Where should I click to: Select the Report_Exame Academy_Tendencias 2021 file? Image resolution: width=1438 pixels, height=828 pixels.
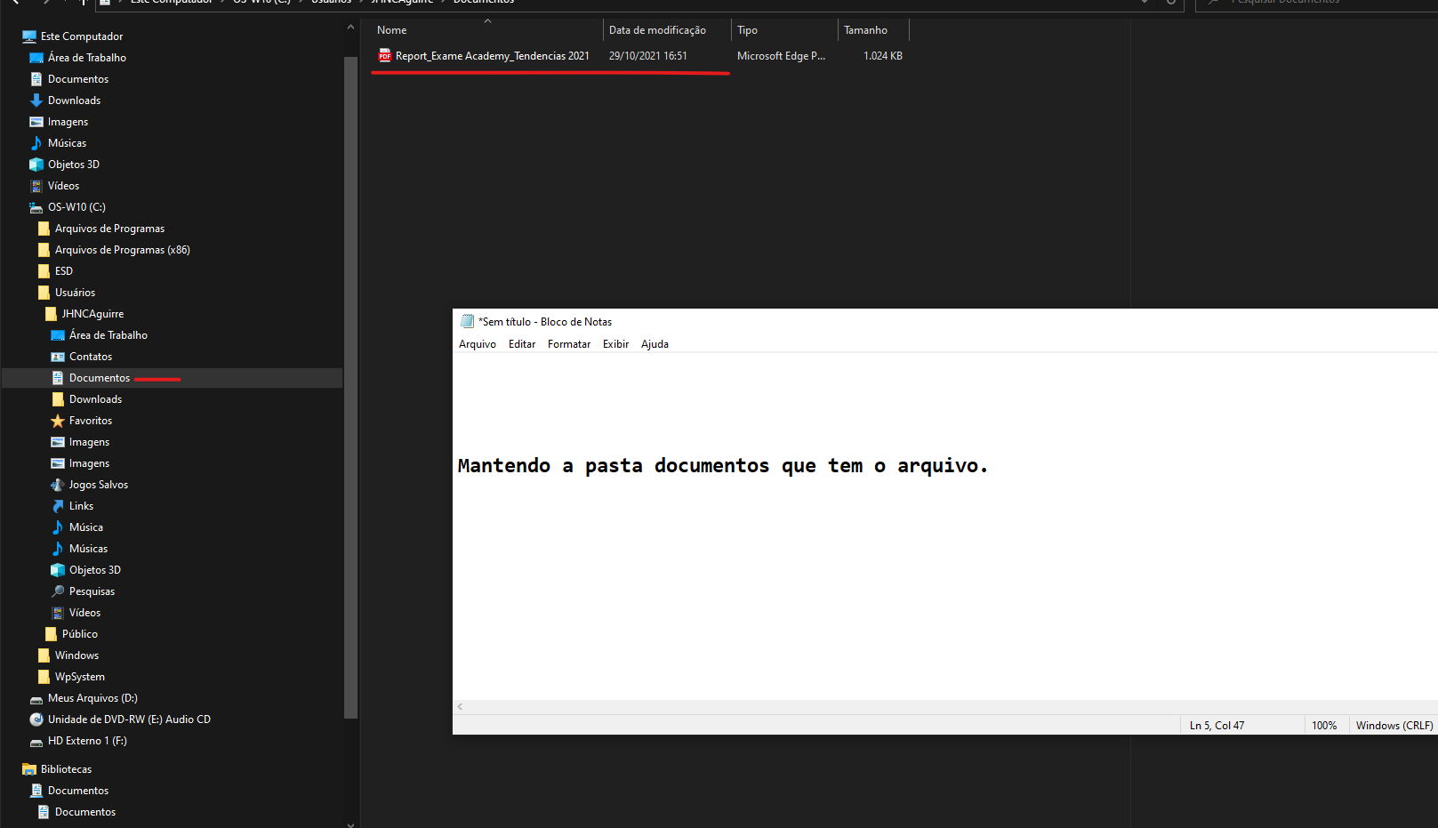[492, 56]
